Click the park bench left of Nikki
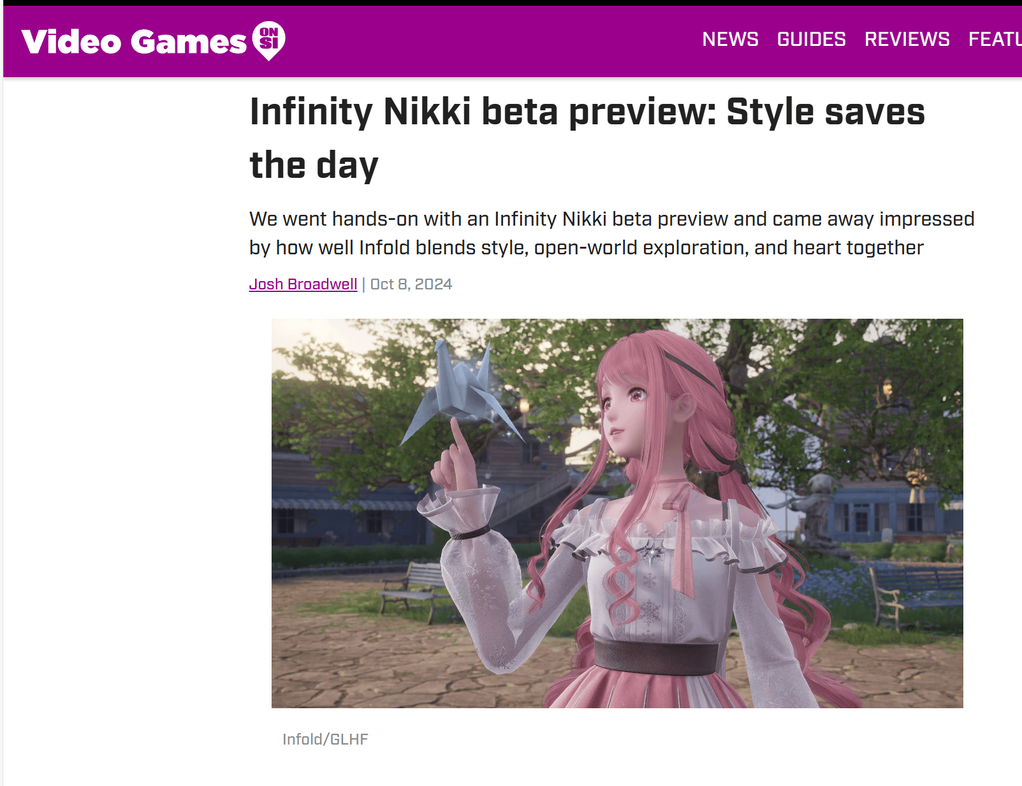This screenshot has width=1022, height=786. pyautogui.click(x=412, y=590)
